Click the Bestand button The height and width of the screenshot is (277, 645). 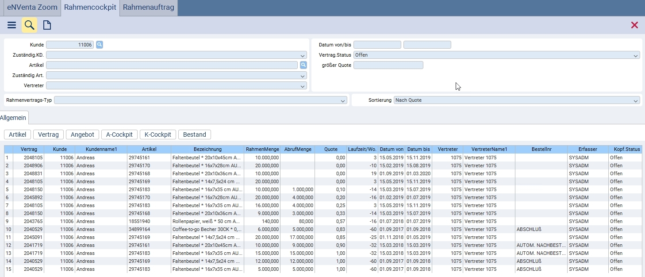point(194,135)
